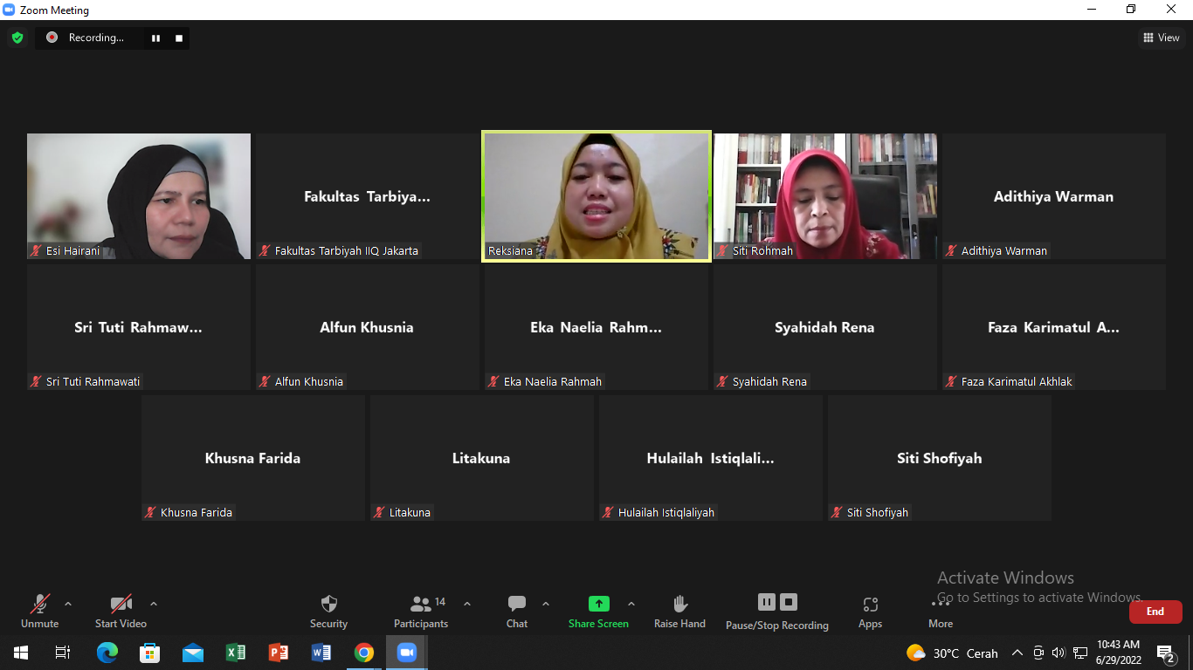Select Reksiana's active speaker video tile
This screenshot has height=670, width=1193.
tap(596, 196)
